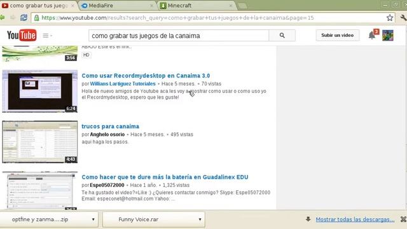407x229 pixels.
Task: Open the notifications bell
Action: coord(371,36)
